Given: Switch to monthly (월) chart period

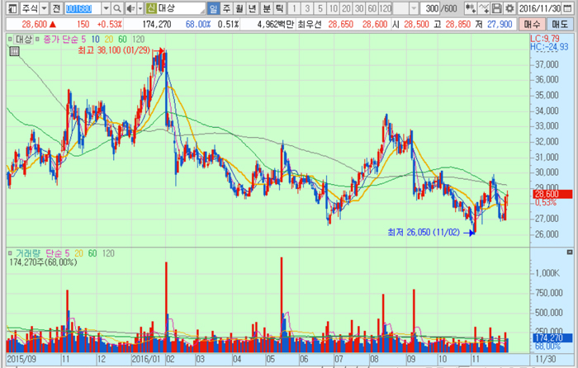Looking at the screenshot, I should click(x=240, y=8).
